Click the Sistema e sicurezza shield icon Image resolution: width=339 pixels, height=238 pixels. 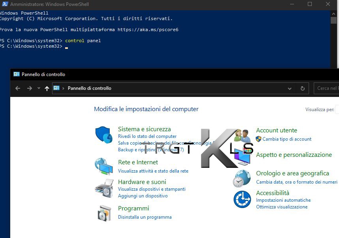[x=104, y=135]
